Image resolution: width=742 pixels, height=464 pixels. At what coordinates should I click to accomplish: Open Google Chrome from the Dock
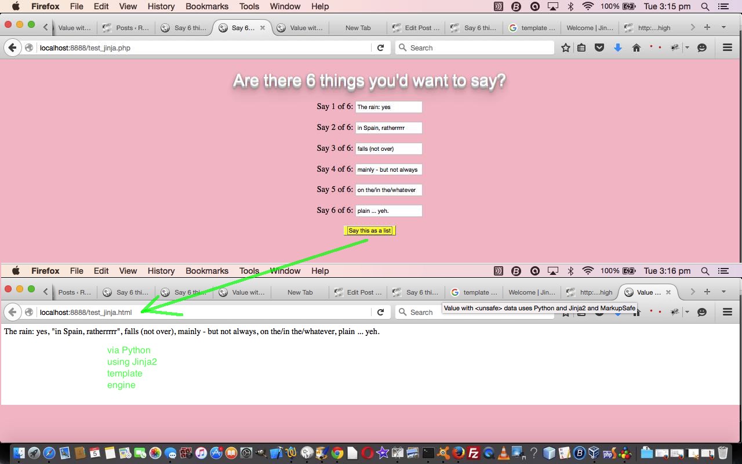[x=337, y=453]
